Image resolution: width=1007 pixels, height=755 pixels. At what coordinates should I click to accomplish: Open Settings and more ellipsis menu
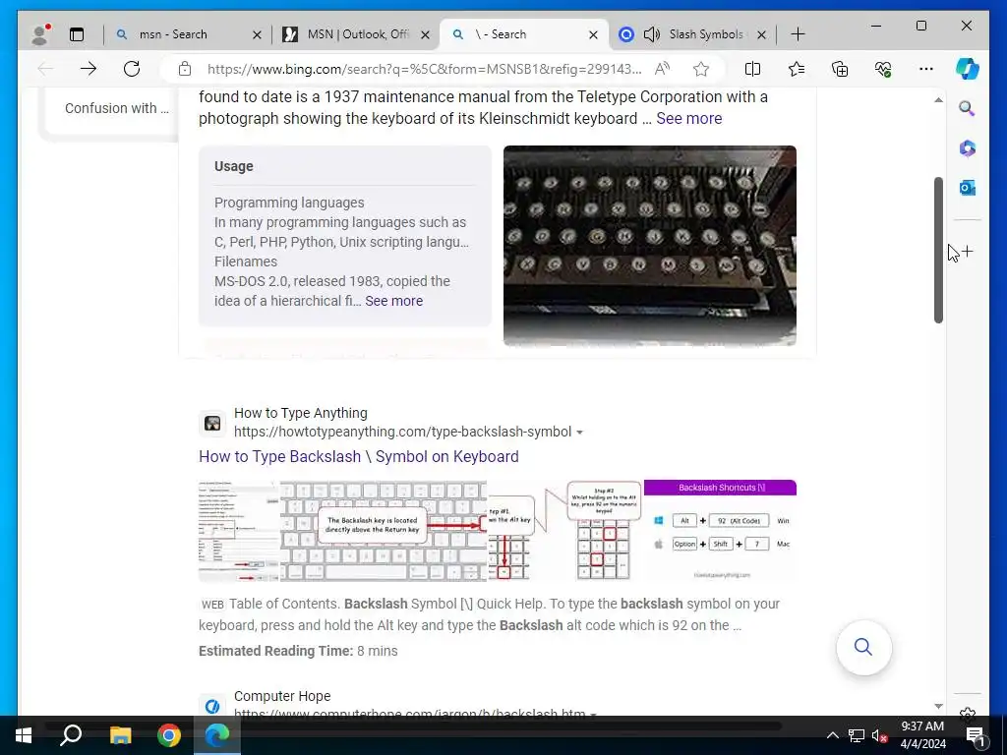(926, 69)
